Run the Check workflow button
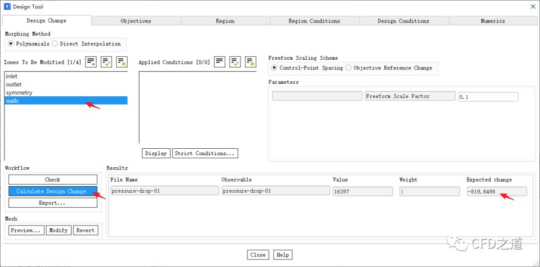Image resolution: width=540 pixels, height=267 pixels. 52,180
